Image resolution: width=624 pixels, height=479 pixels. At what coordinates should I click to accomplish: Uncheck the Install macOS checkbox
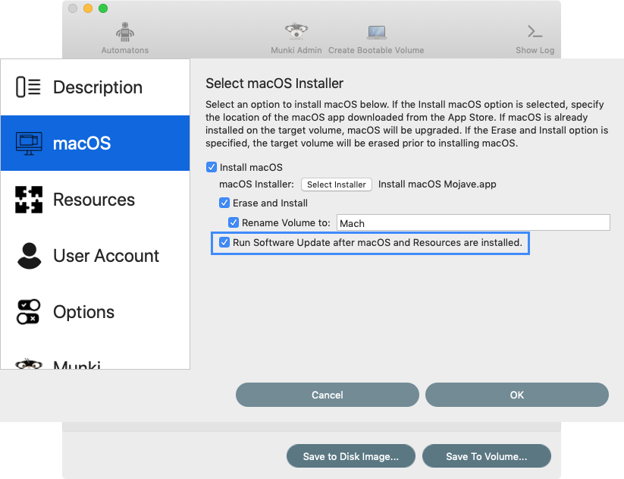(x=212, y=167)
